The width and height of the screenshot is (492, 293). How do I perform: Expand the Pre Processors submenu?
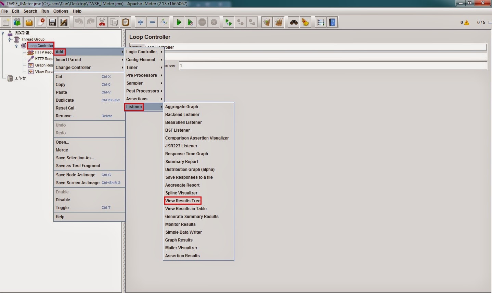coord(144,75)
